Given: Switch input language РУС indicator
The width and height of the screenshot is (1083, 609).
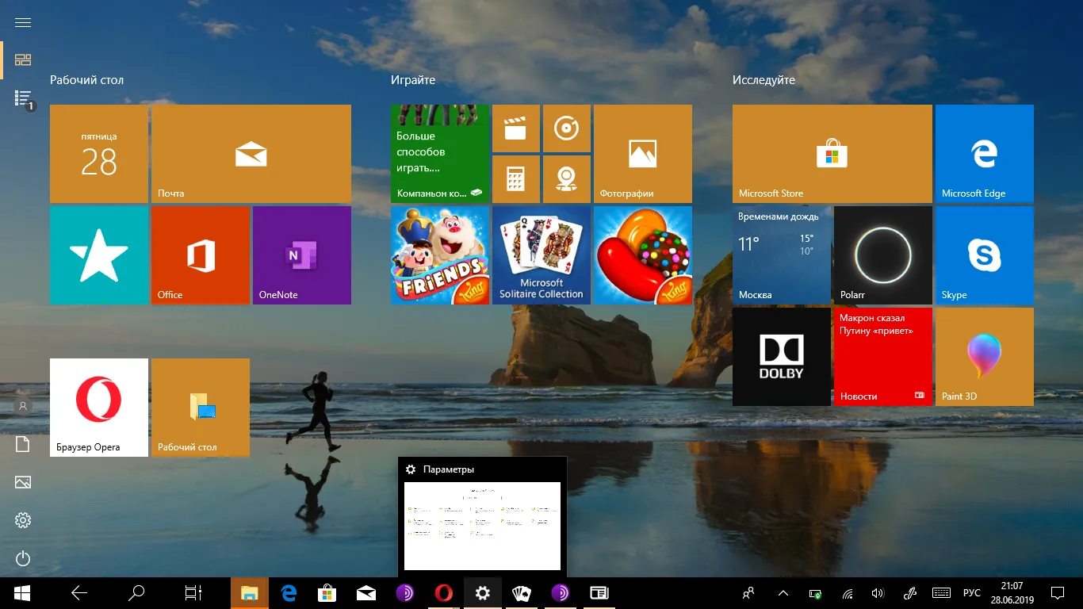Looking at the screenshot, I should [x=971, y=593].
